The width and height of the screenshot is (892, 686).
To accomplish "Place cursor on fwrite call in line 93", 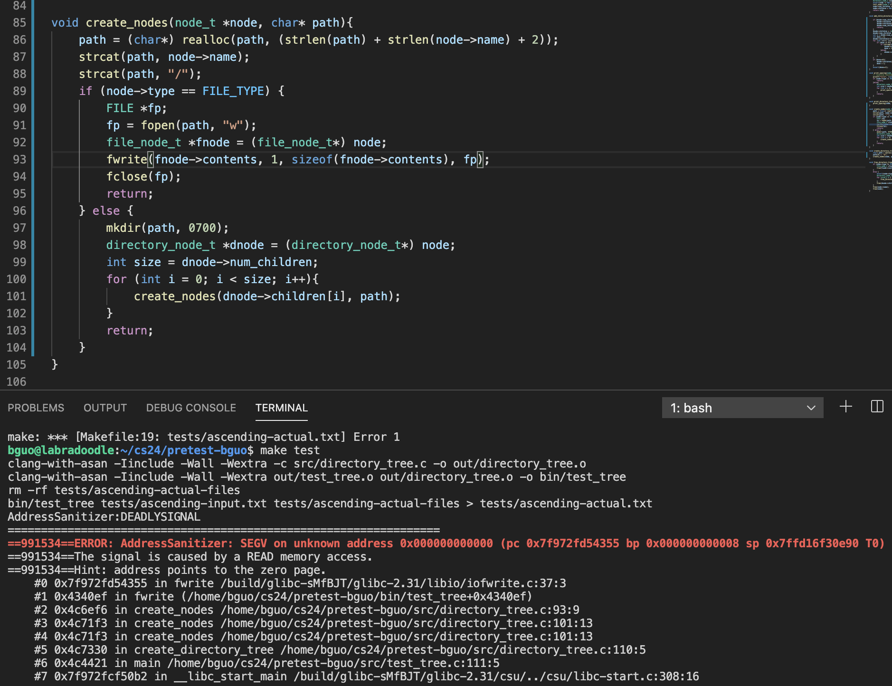I will 126,160.
